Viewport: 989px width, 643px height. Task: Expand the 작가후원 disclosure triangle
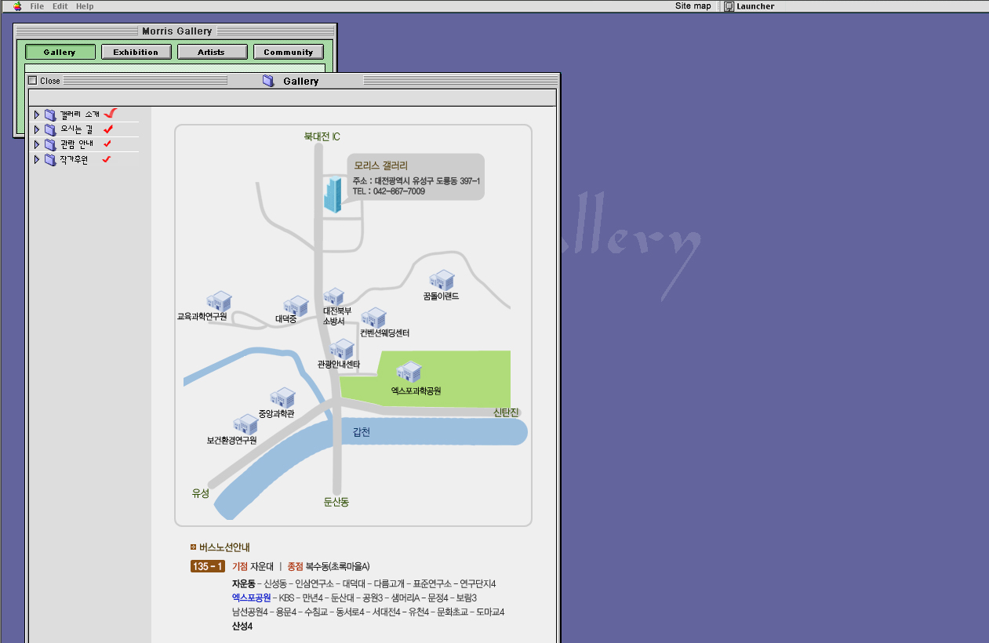[x=36, y=160]
